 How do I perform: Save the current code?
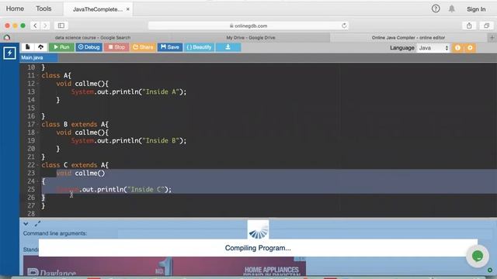(x=170, y=47)
